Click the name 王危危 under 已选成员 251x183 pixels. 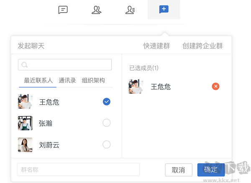tap(161, 87)
